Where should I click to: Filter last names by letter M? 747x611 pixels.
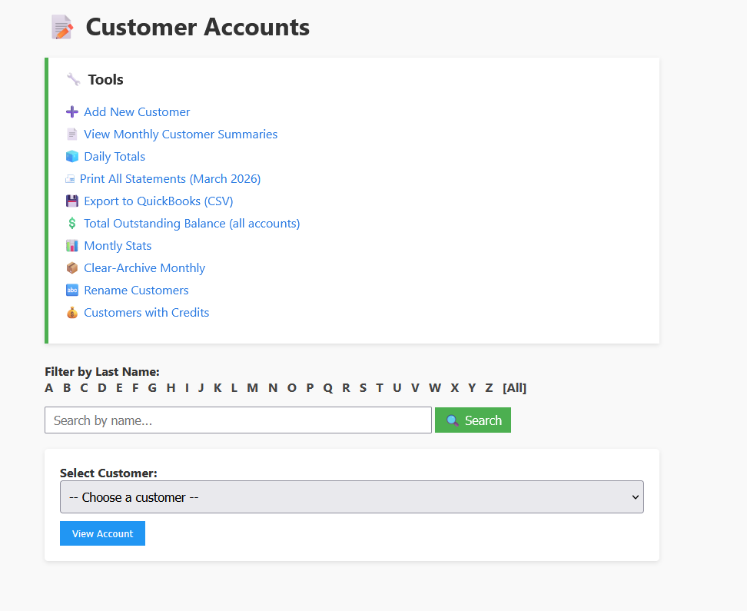tap(252, 388)
